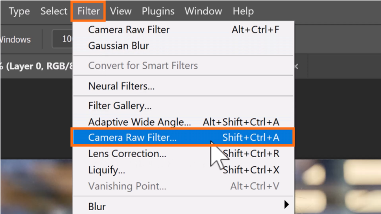
Task: Choose Gaussian Blur from the Filter menu
Action: tap(118, 46)
